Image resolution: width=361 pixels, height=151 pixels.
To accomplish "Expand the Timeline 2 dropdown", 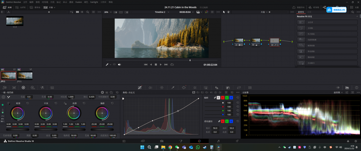I will coord(163,12).
